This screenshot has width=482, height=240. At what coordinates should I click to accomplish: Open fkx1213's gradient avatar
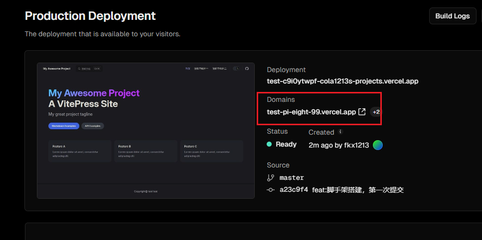(x=378, y=145)
